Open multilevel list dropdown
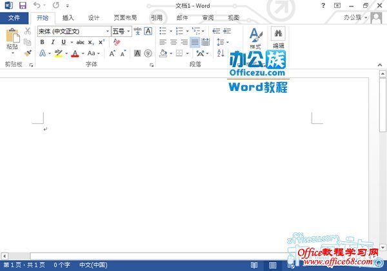Viewport: 387px width, 271px height. point(203,32)
